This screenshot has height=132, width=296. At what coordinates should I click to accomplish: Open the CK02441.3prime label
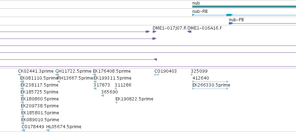point(36,71)
